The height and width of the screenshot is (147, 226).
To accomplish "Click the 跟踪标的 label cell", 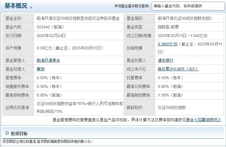I will click(x=139, y=107).
